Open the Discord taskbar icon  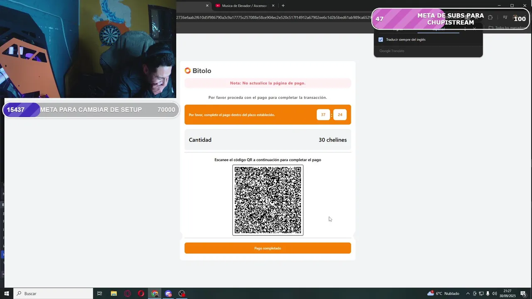[168, 294]
